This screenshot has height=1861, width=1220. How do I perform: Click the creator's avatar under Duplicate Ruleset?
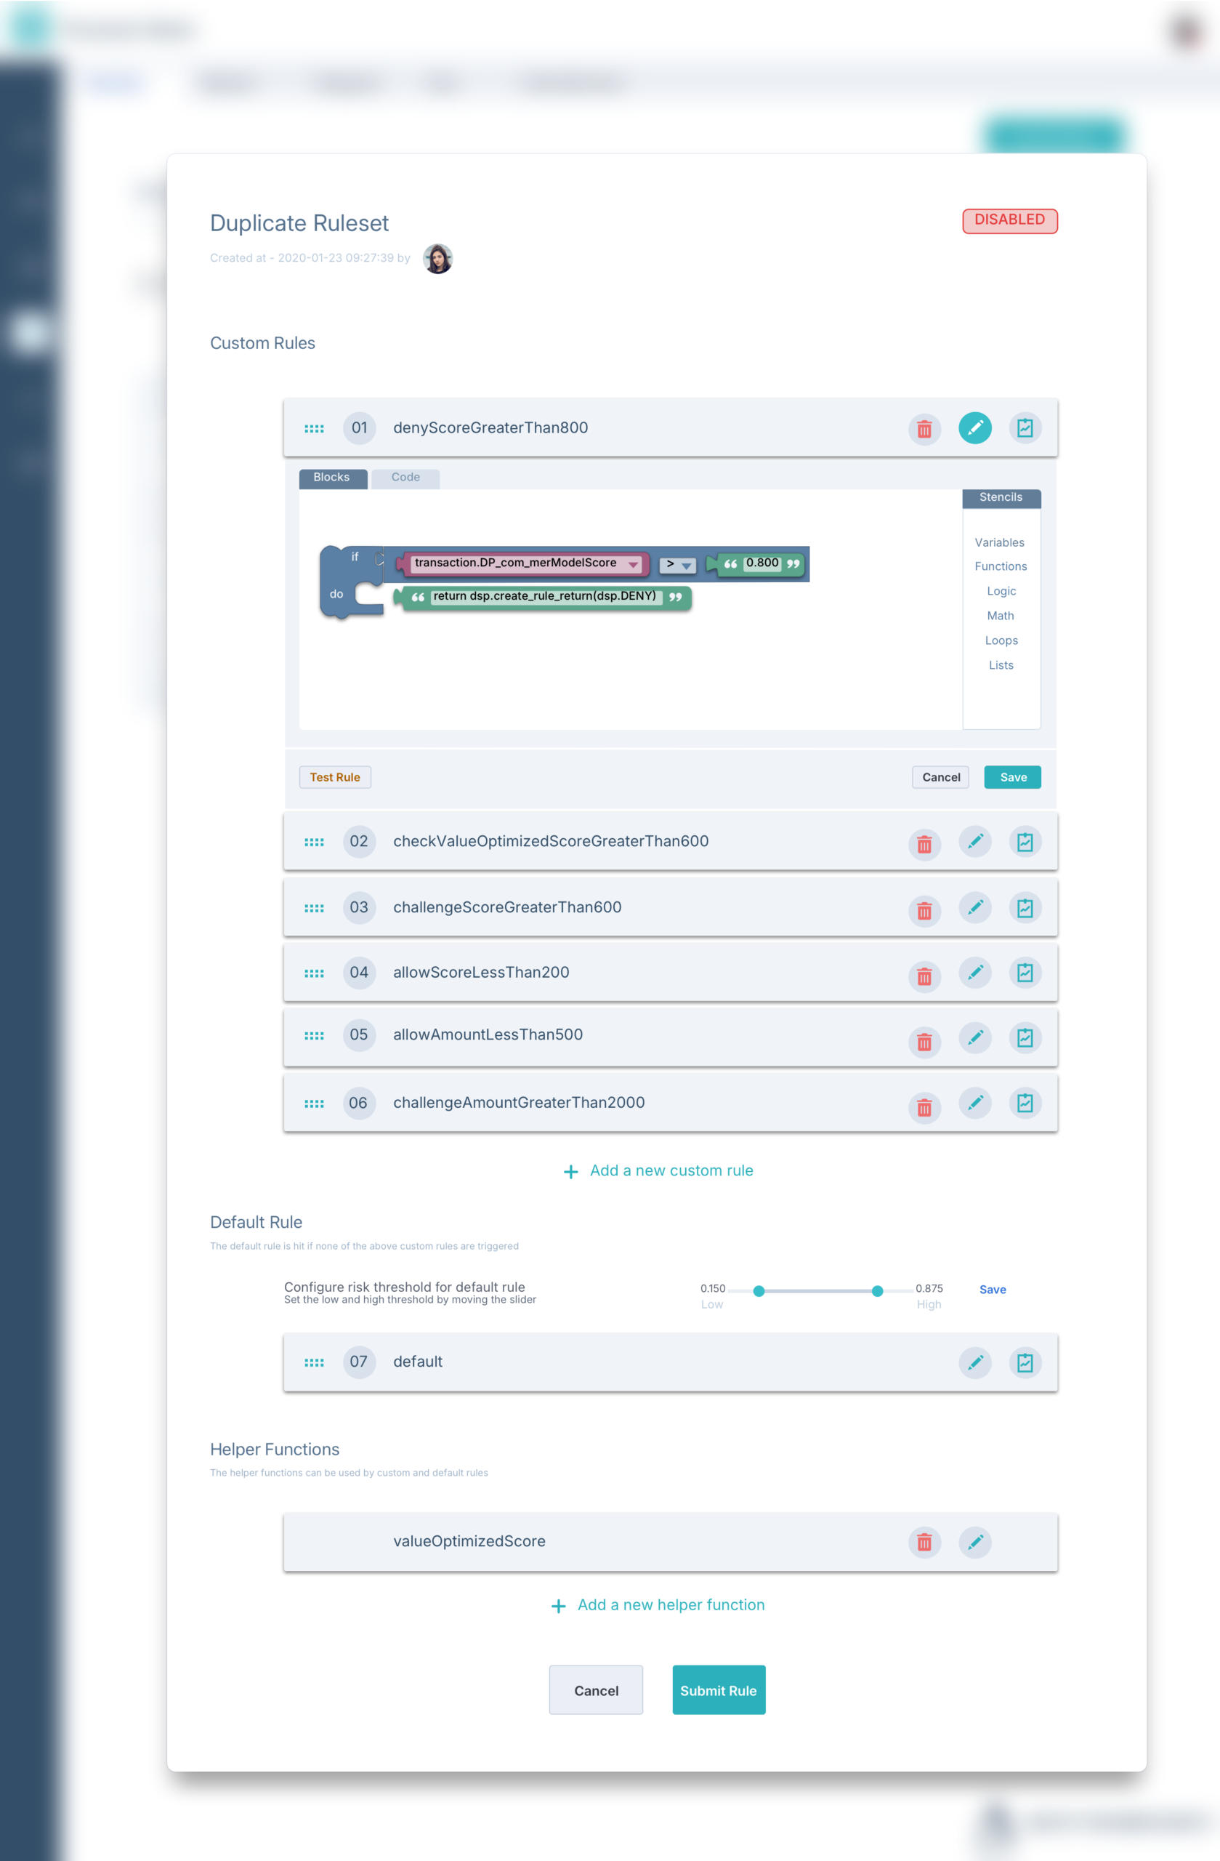tap(437, 259)
